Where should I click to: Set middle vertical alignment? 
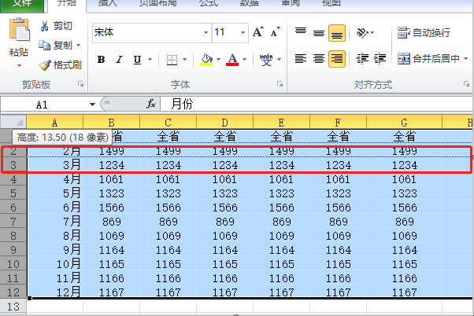(319, 32)
